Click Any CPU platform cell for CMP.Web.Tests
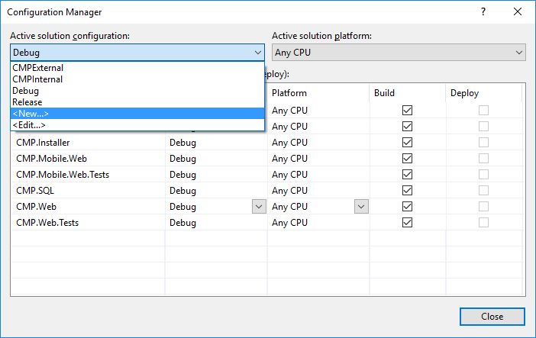The width and height of the screenshot is (536, 338). tap(318, 223)
